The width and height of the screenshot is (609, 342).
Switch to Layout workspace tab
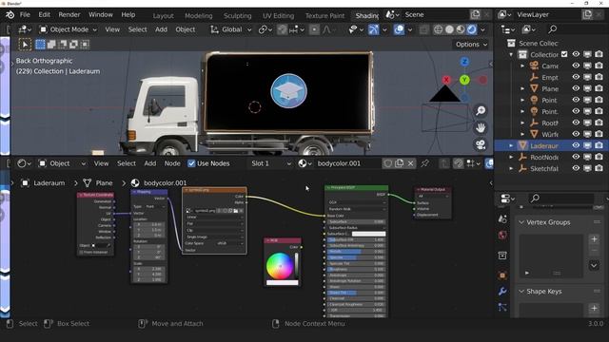click(163, 16)
